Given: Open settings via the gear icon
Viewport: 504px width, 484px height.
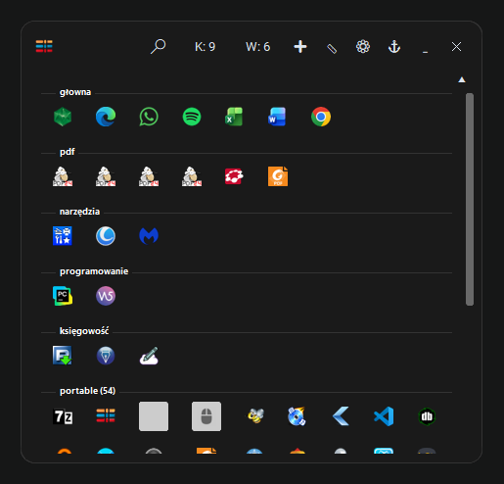Looking at the screenshot, I should (x=363, y=47).
